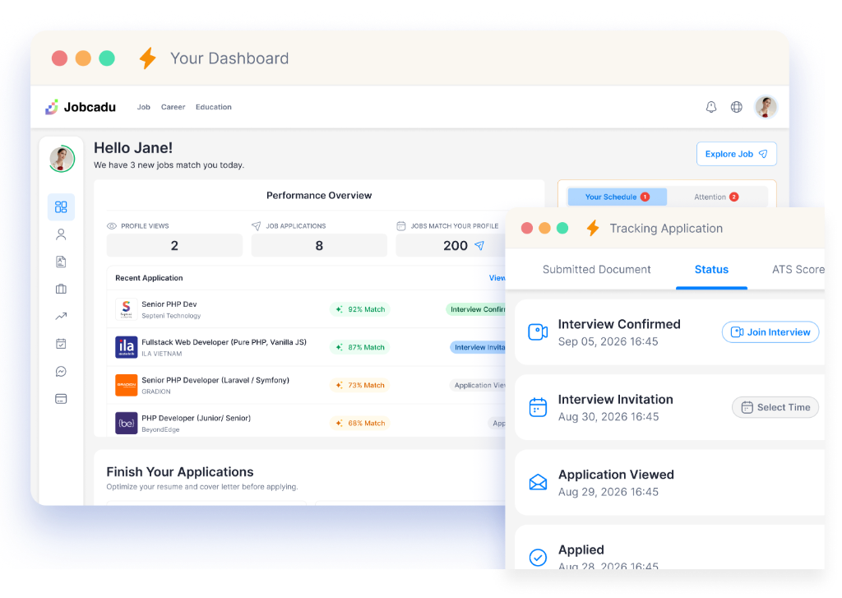Click the Interview Invitation status badge in dashboard
The image size is (842, 598).
pos(478,347)
